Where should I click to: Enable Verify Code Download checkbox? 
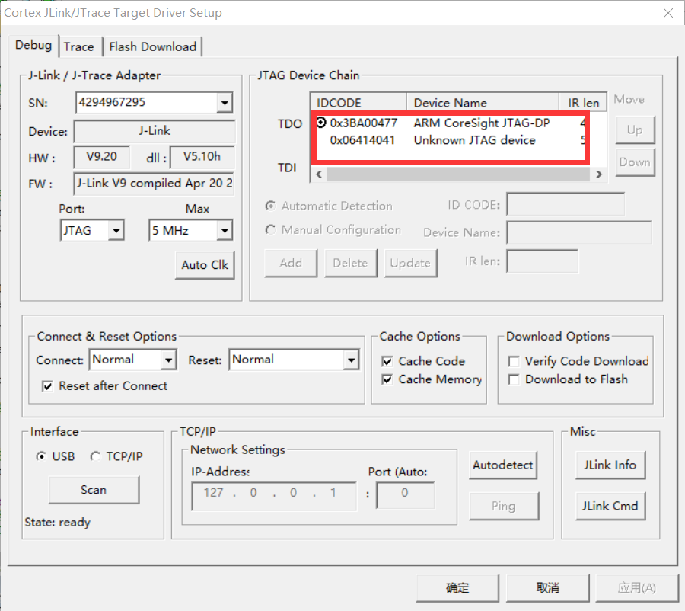coord(514,361)
